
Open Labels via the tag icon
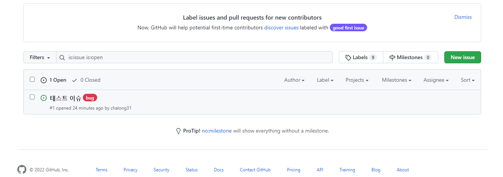tap(348, 58)
